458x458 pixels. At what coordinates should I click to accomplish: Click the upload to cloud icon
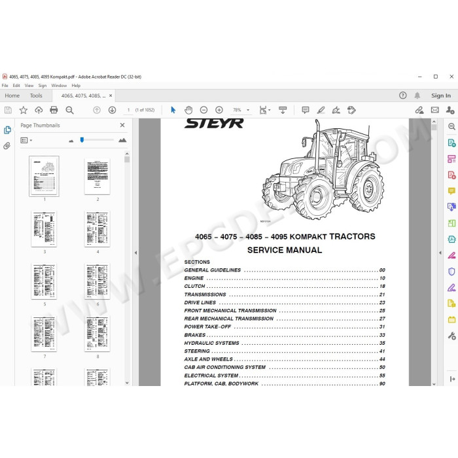pos(39,110)
